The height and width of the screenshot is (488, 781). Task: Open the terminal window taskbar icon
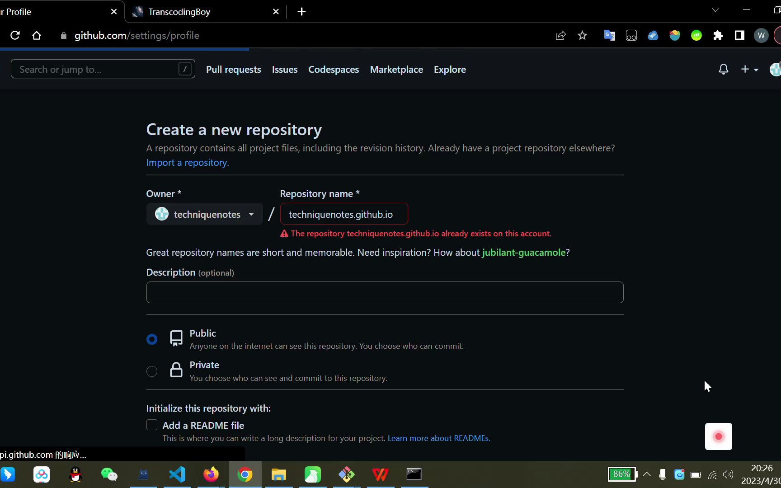click(414, 474)
